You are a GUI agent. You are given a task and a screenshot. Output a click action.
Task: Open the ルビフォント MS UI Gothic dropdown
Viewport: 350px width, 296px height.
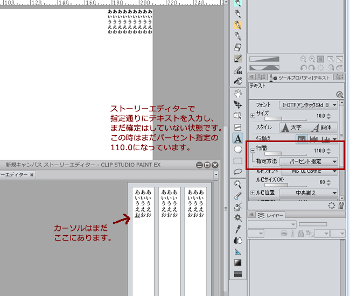310,171
